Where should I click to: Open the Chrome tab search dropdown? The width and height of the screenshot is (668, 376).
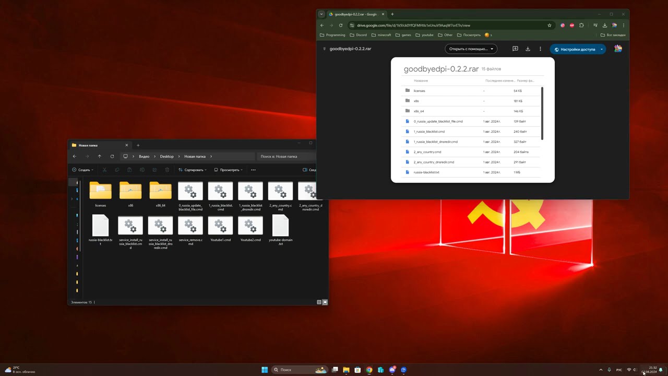[x=321, y=14]
